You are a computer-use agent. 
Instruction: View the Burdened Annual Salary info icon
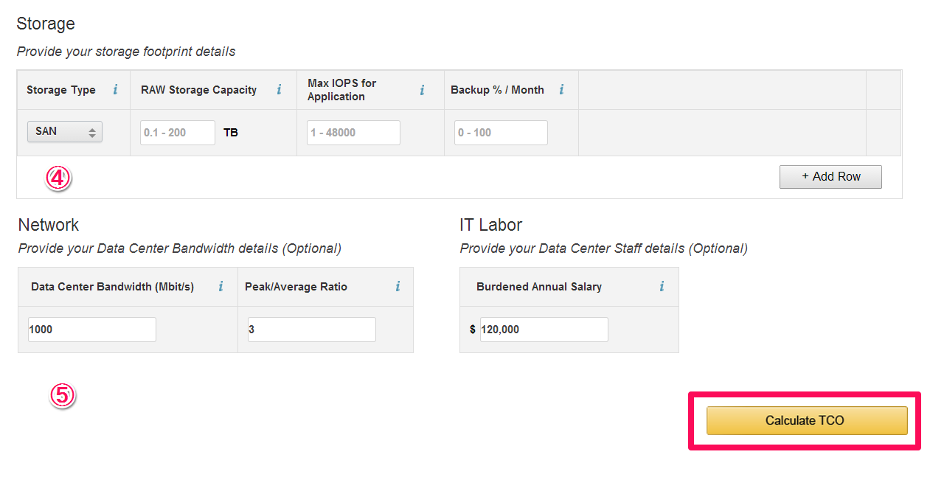tap(662, 286)
